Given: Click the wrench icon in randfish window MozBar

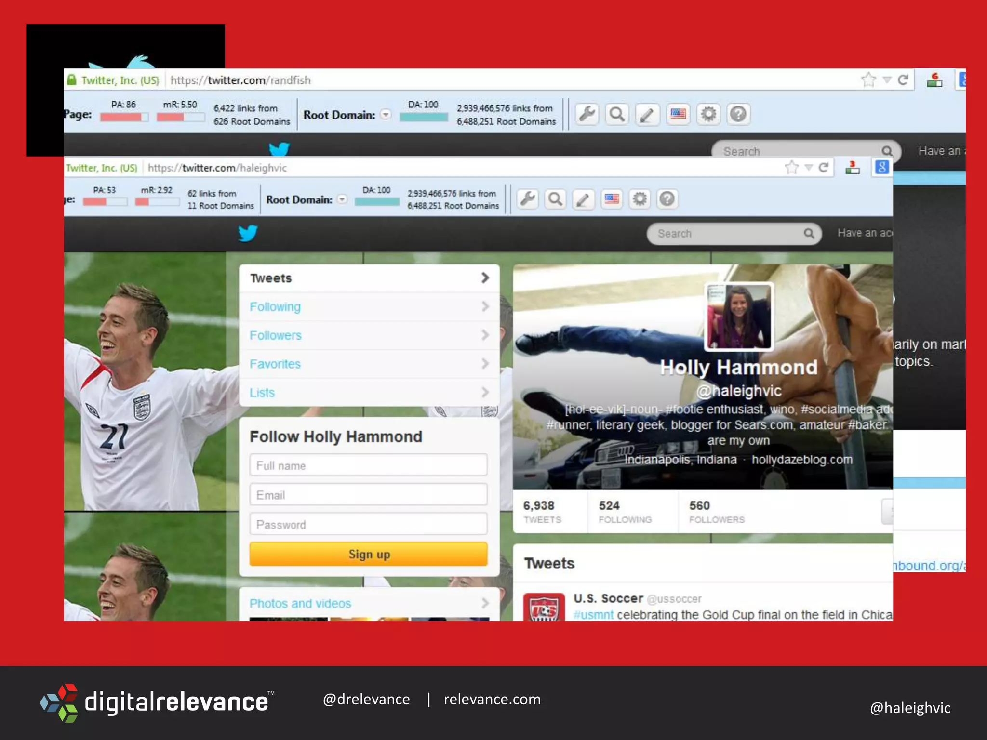Looking at the screenshot, I should 587,114.
